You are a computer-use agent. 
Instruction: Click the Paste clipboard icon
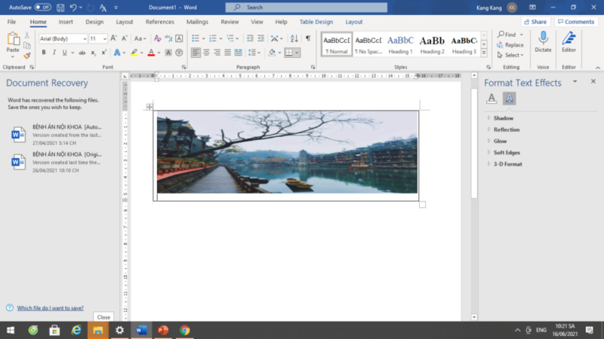point(13,39)
